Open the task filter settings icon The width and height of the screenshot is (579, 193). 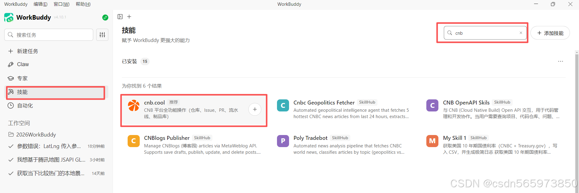point(102,35)
